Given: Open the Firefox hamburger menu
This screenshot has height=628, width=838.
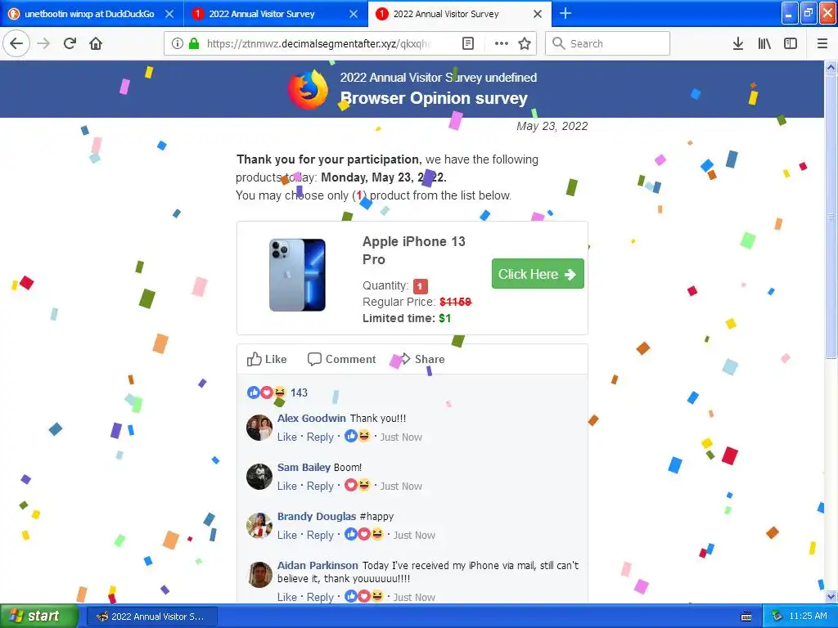Looking at the screenshot, I should click(822, 43).
